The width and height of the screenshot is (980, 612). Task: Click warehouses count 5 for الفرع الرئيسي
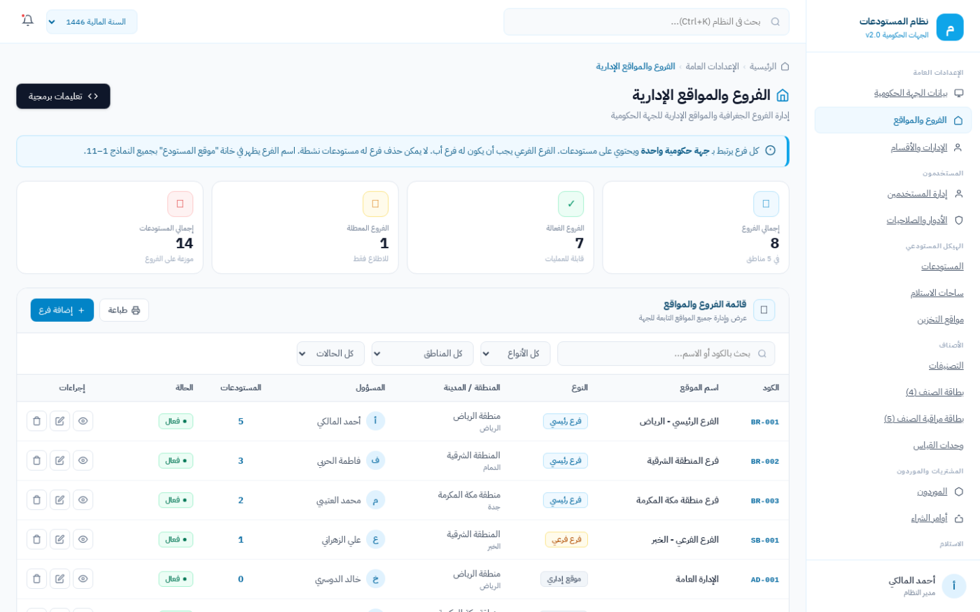[241, 421]
